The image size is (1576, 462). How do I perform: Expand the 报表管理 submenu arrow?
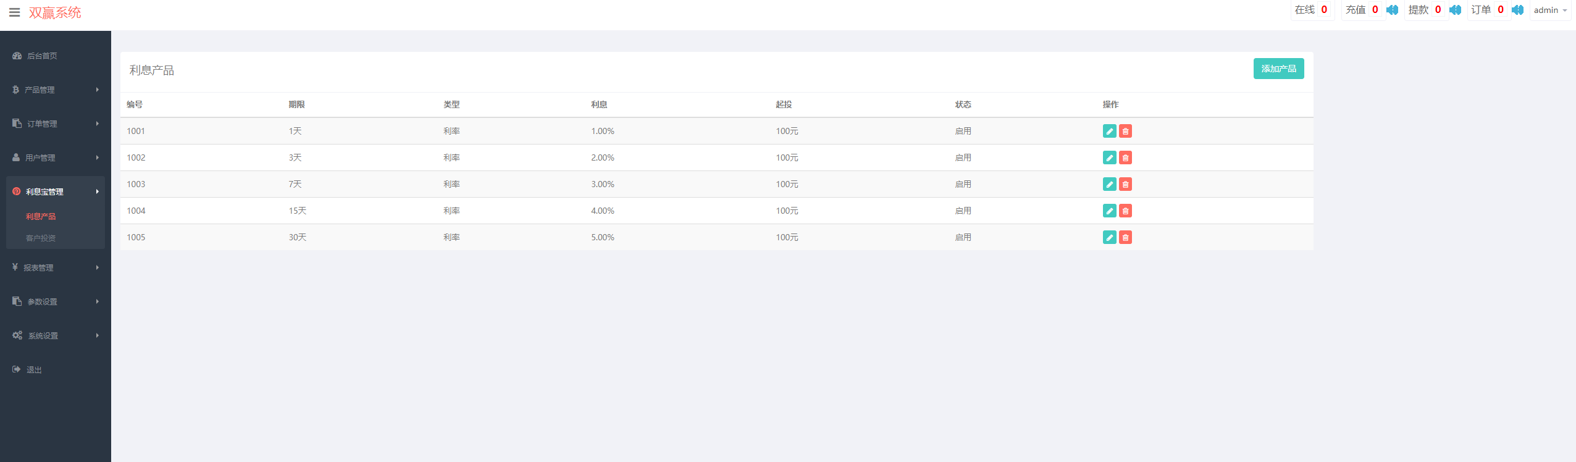point(98,267)
